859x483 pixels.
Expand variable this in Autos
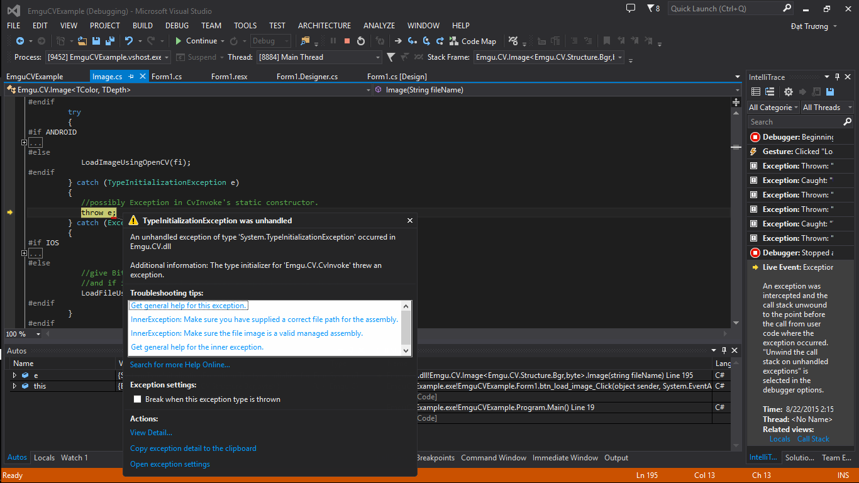(15, 386)
